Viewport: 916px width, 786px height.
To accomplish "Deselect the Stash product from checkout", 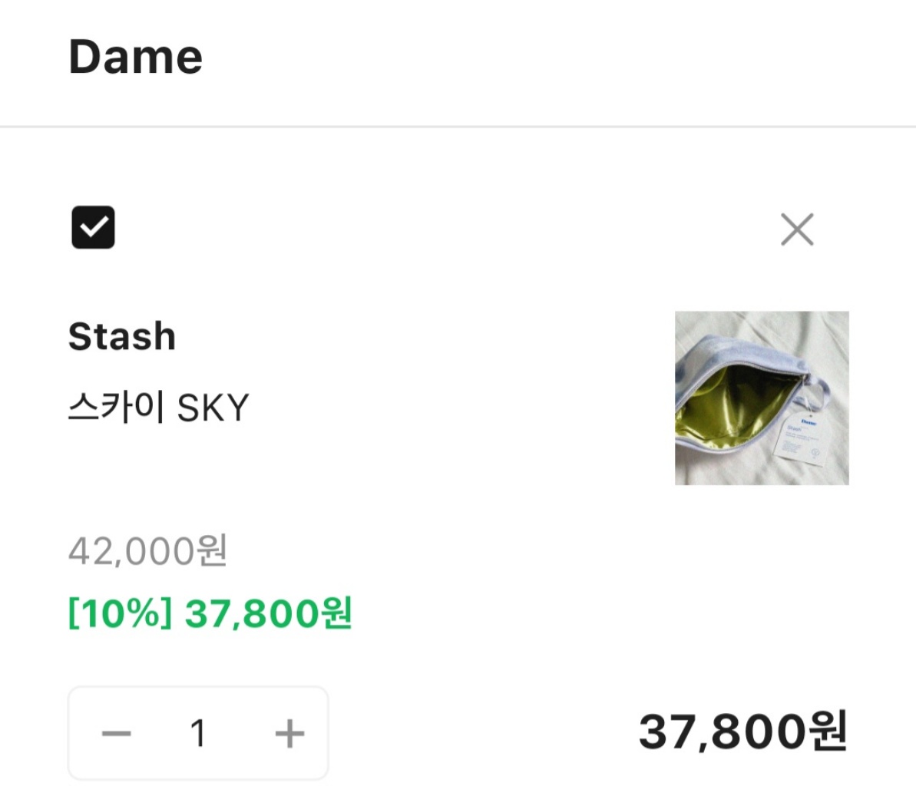I will click(x=93, y=227).
